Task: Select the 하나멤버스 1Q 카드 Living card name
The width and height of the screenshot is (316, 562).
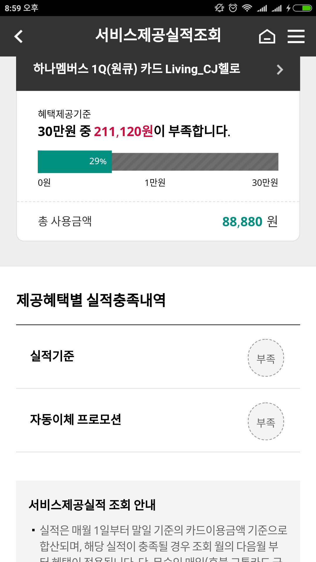Action: (137, 69)
